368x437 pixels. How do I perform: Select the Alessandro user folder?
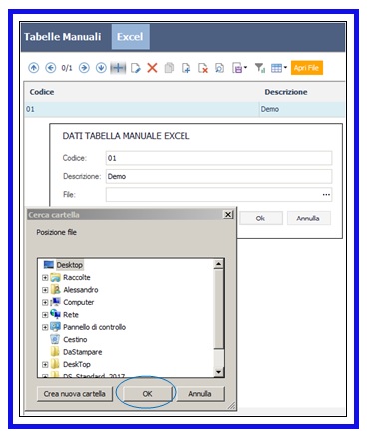[x=81, y=290]
